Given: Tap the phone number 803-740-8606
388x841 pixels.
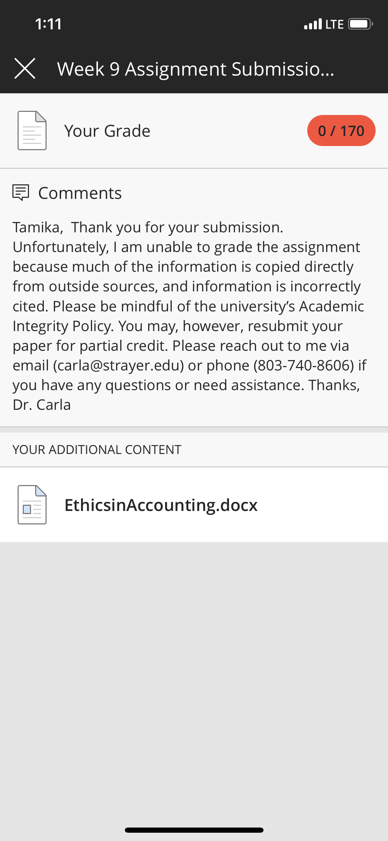Looking at the screenshot, I should (x=304, y=365).
